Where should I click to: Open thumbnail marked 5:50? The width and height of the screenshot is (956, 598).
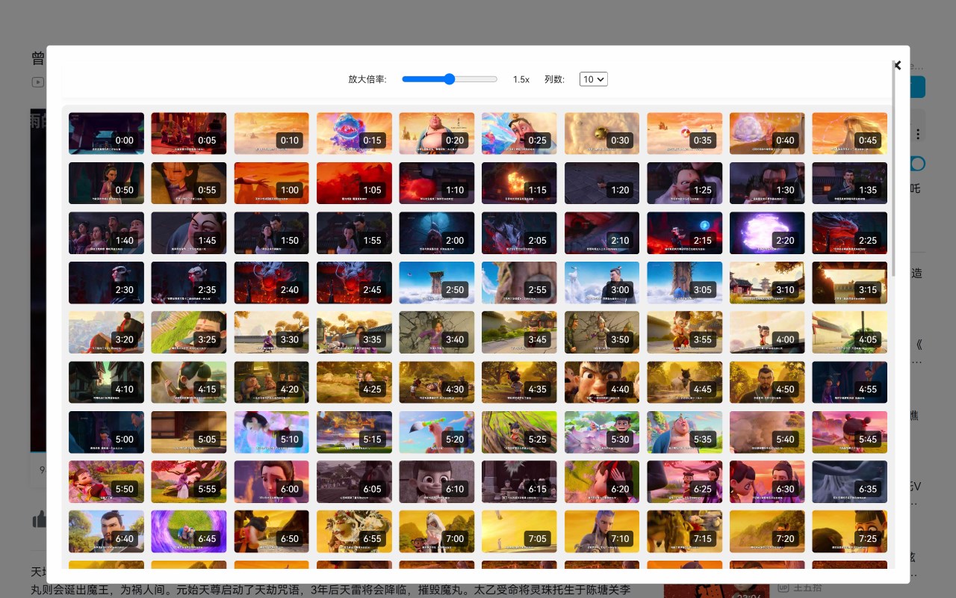107,482
